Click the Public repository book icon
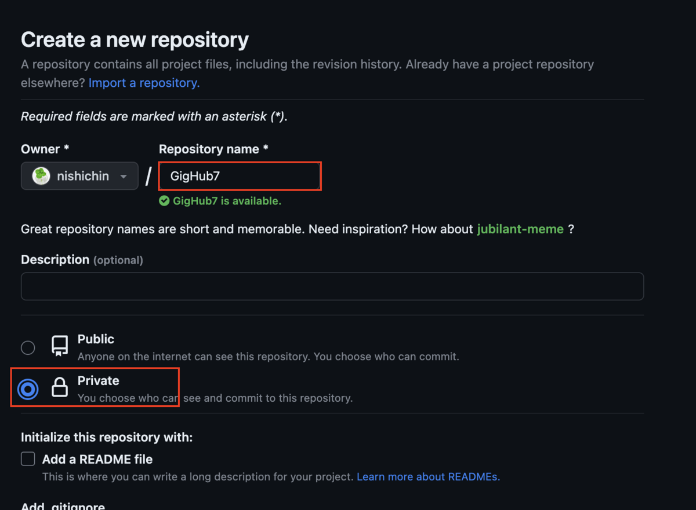The height and width of the screenshot is (510, 696). tap(60, 346)
